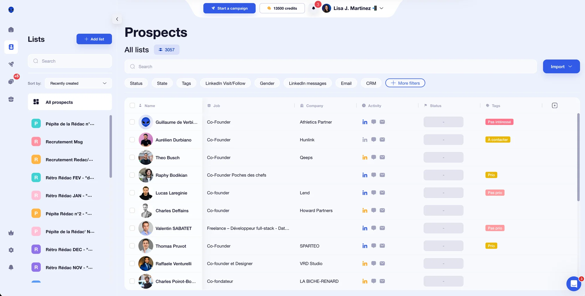Open the Import dropdown button

(x=561, y=66)
